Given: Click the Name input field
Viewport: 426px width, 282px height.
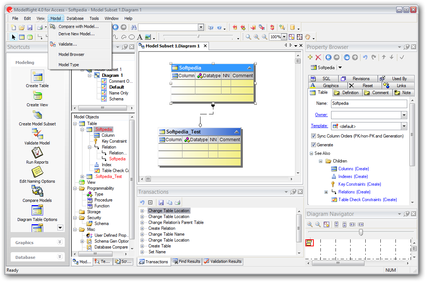Looking at the screenshot, I should coord(369,104).
